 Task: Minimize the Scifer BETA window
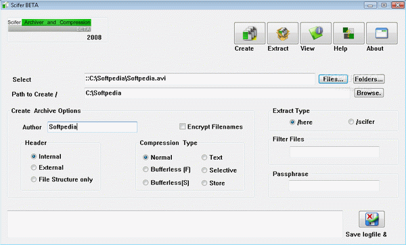click(x=370, y=5)
